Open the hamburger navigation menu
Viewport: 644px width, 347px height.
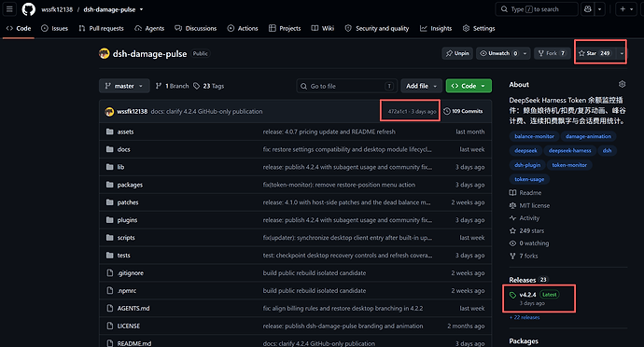pos(9,9)
